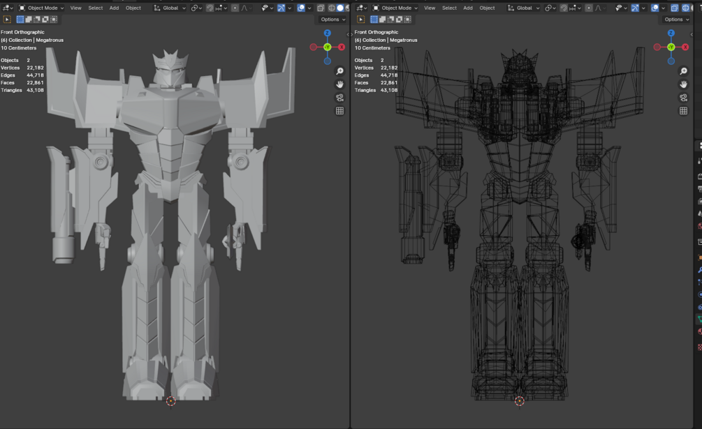The width and height of the screenshot is (702, 429).
Task: Click zoom magnifier in right viewport
Action: point(683,71)
